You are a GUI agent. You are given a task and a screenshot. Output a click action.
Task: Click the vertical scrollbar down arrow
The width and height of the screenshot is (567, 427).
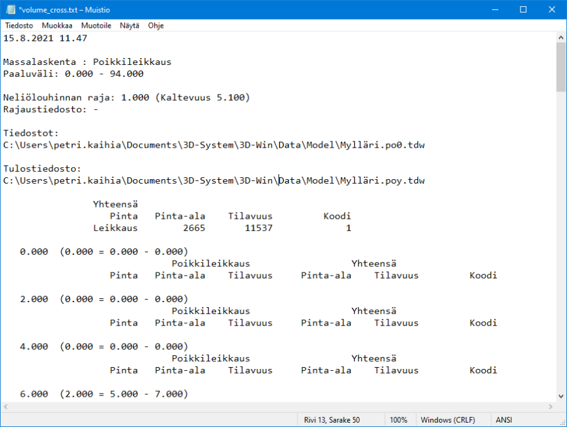click(561, 395)
